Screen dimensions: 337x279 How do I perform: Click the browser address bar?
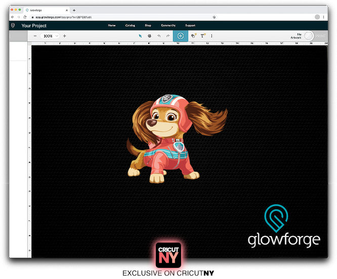[x=122, y=17]
